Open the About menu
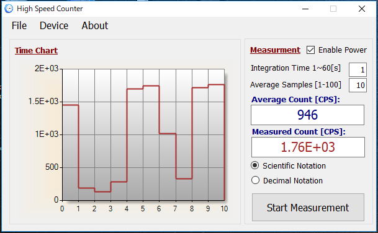This screenshot has width=378, height=233. 95,25
